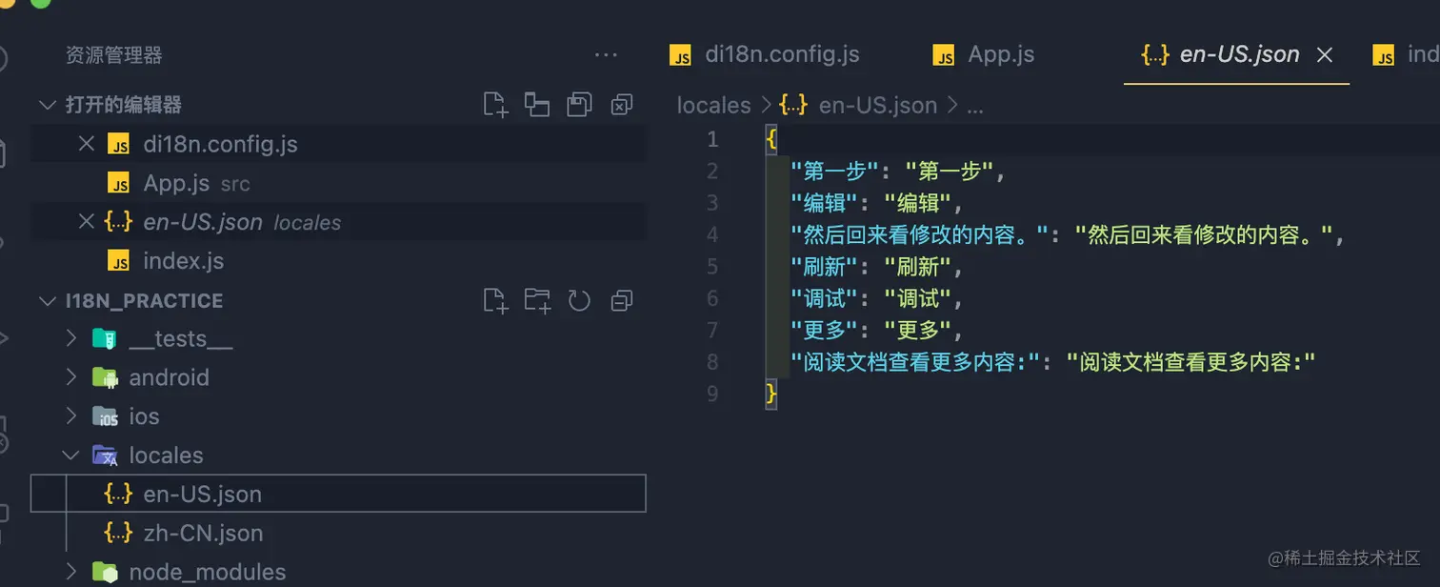Click the locales breadcrumb segment

point(714,106)
